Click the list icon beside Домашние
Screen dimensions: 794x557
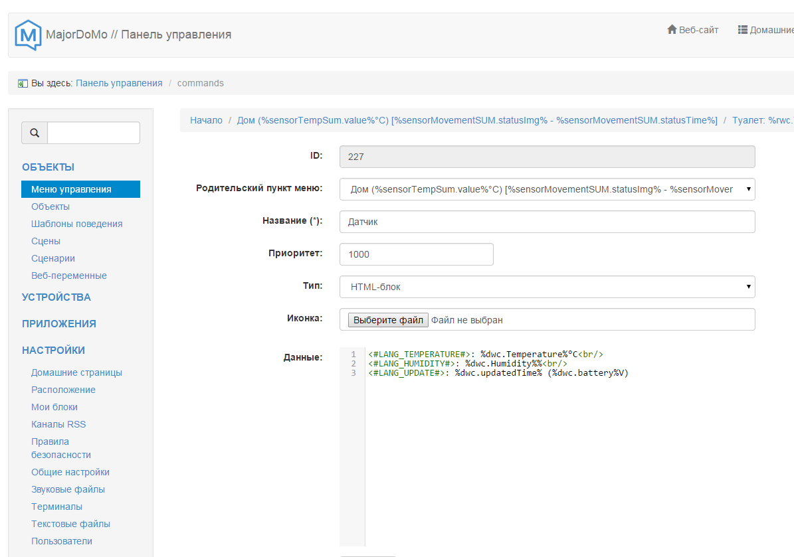[x=742, y=30]
